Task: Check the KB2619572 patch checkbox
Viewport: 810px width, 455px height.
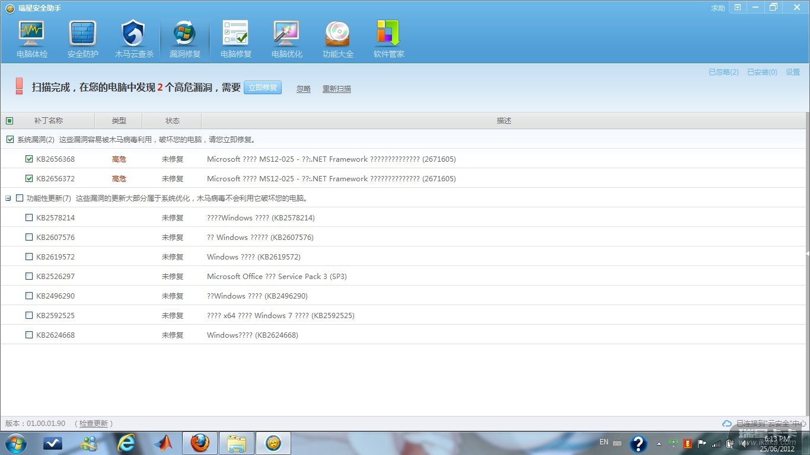Action: tap(29, 257)
